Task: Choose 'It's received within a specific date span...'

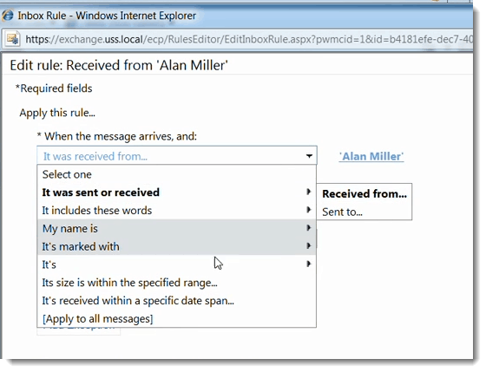Action: click(176, 300)
